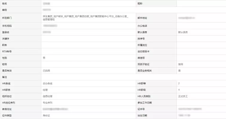Click the 证件号 field label

141,109
